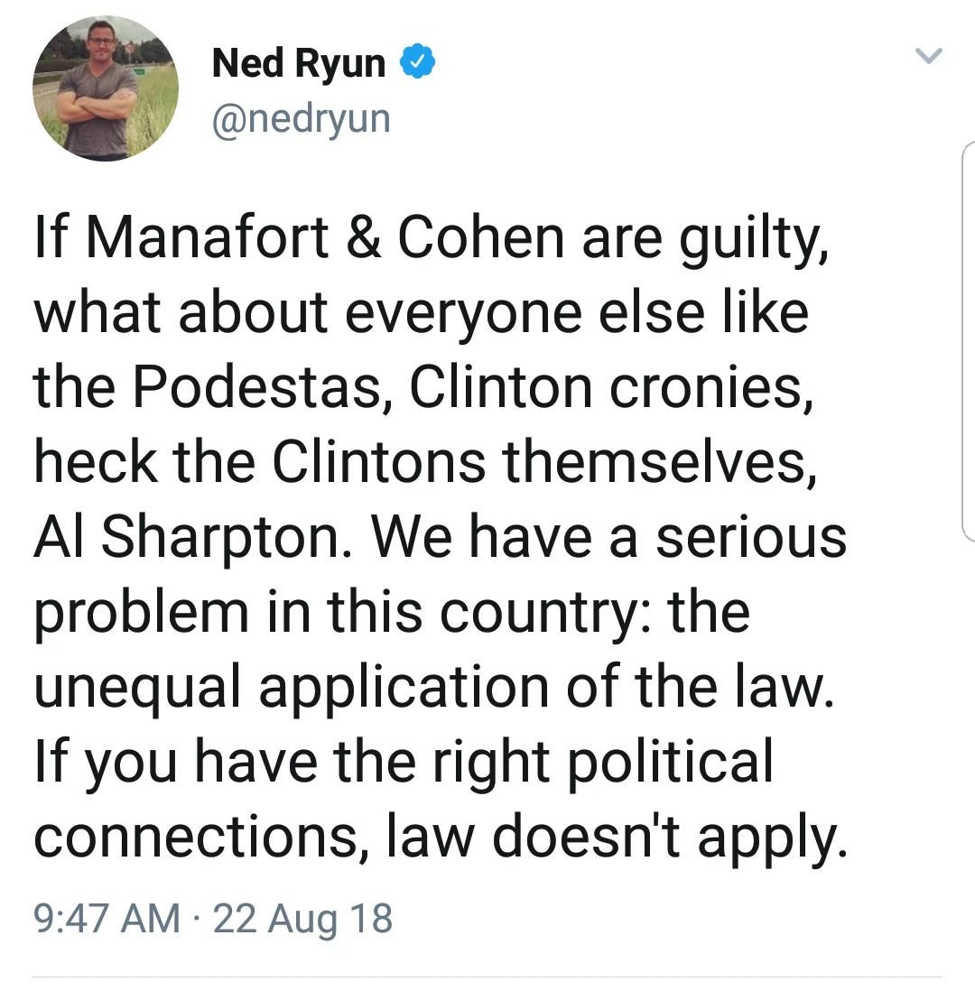The image size is (975, 991).
Task: Click the phrase We have a serious
Action: tap(608, 536)
